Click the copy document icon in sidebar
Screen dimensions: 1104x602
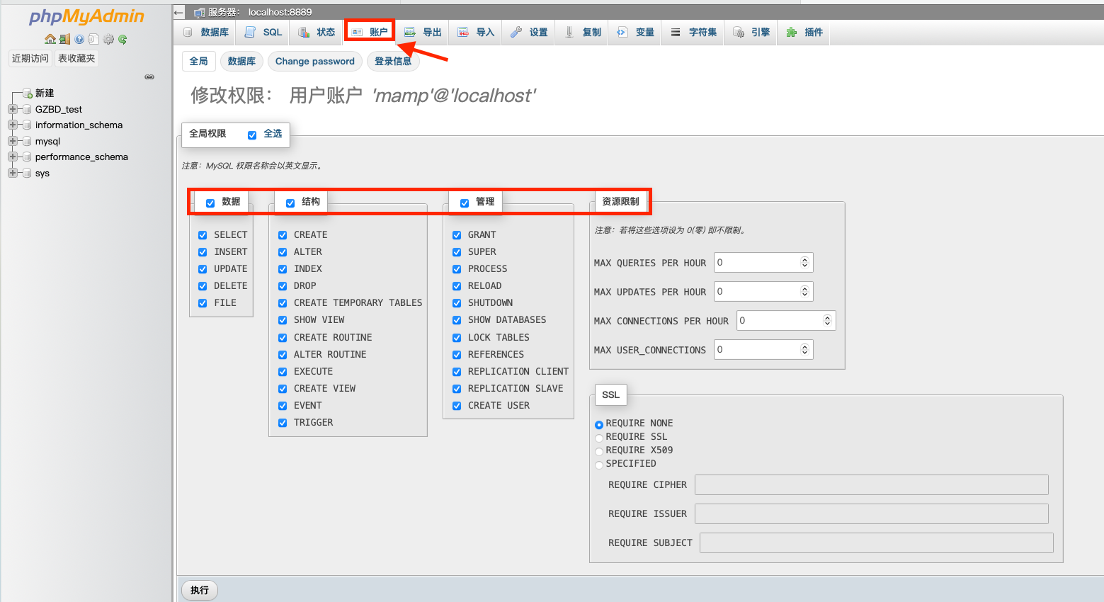[x=93, y=39]
